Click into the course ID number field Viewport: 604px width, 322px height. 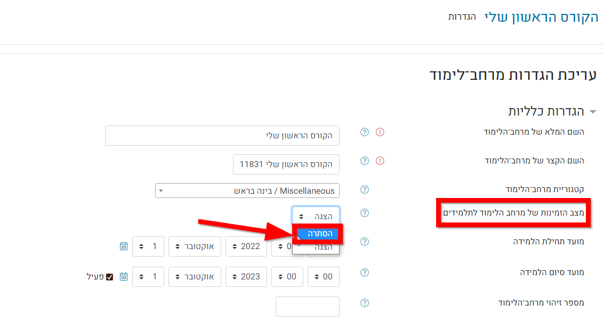point(308,307)
